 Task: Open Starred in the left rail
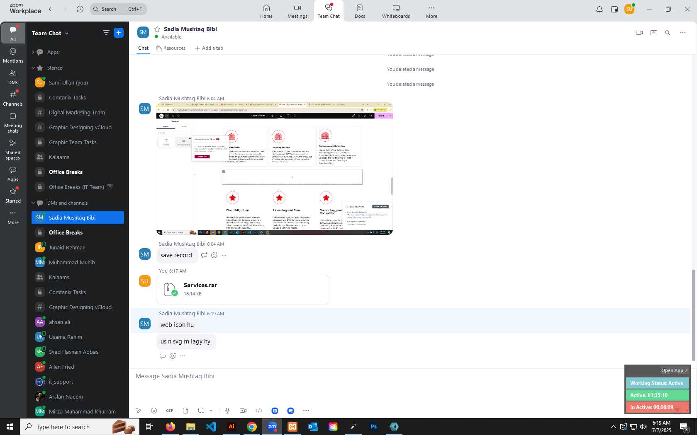tap(13, 196)
